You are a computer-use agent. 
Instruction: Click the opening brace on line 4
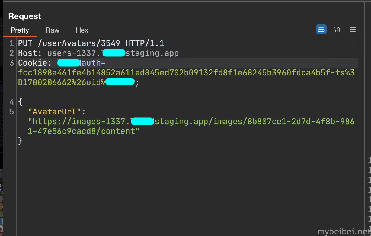tap(20, 102)
